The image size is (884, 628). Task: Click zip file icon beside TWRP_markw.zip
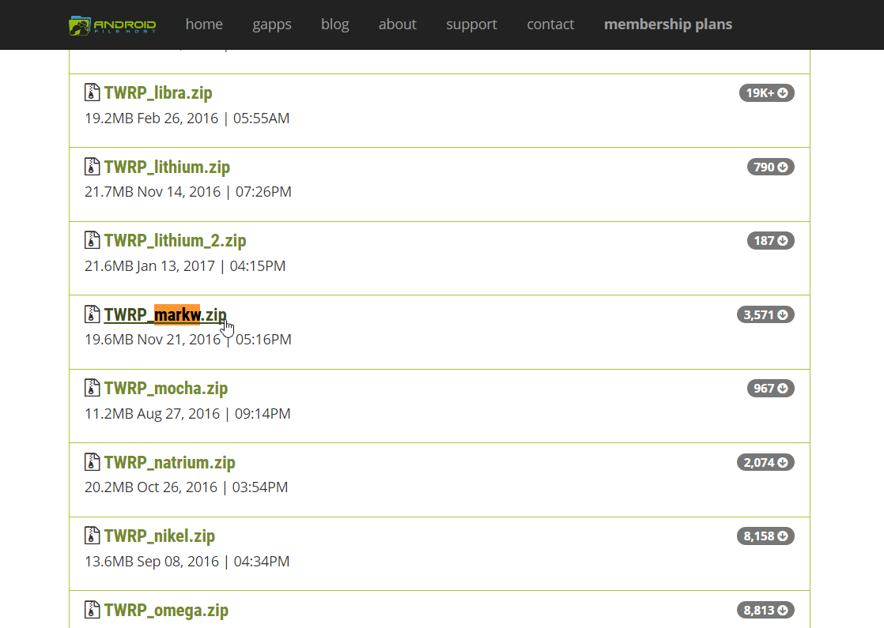92,314
